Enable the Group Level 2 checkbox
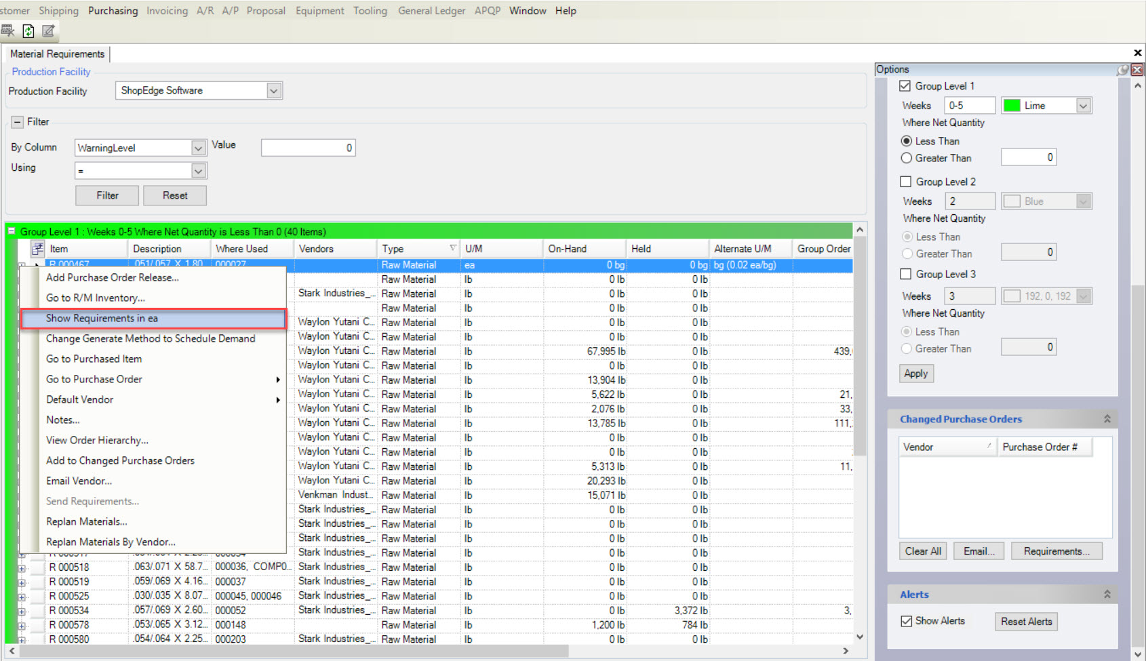 tap(905, 182)
